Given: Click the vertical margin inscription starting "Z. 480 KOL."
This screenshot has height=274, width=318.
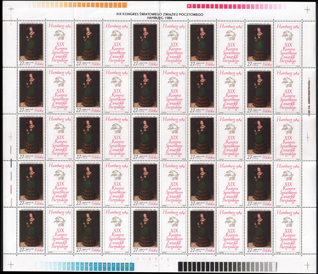Looking at the screenshot, I should [309, 96].
